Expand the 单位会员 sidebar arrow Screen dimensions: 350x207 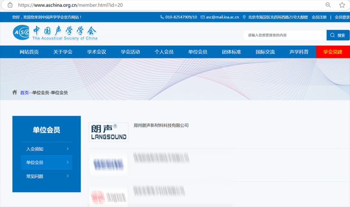tap(68, 162)
